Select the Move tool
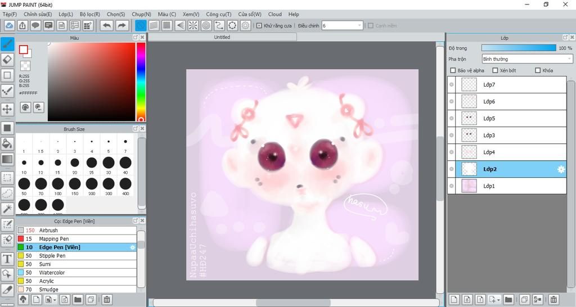 (x=7, y=109)
